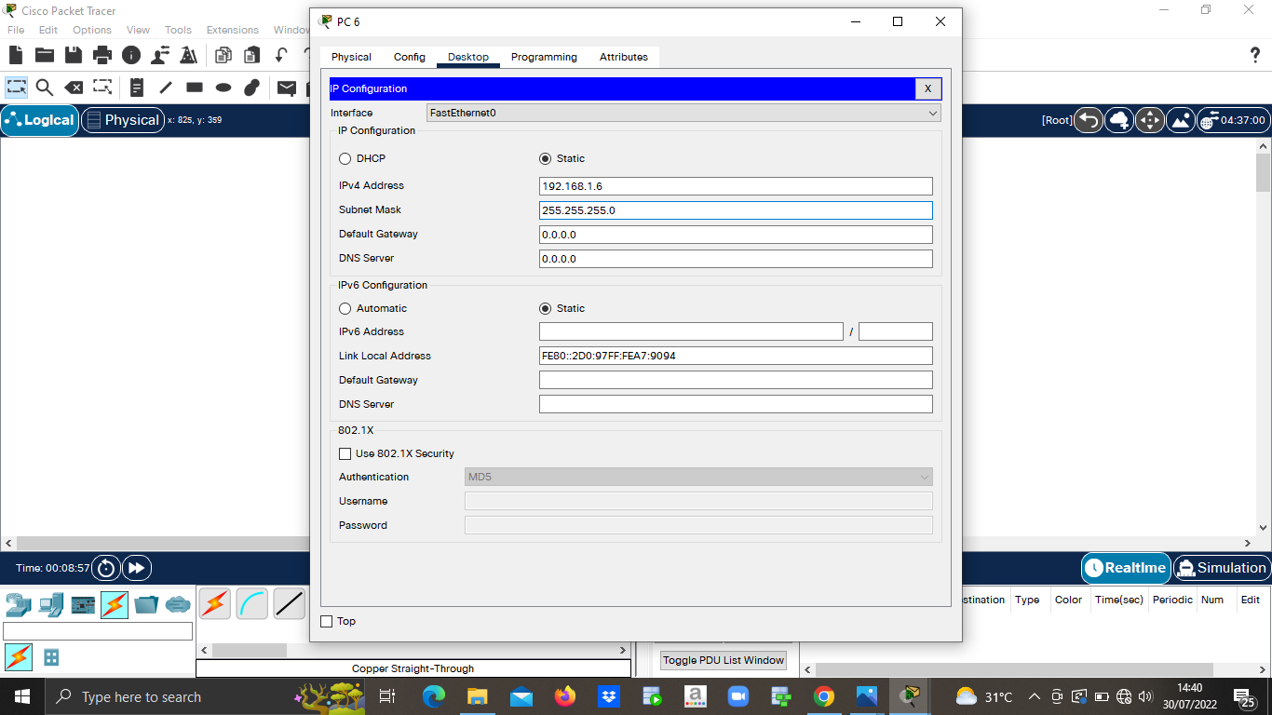The height and width of the screenshot is (715, 1272).
Task: Pick the Automatic connection type lightning
Action: tap(215, 604)
